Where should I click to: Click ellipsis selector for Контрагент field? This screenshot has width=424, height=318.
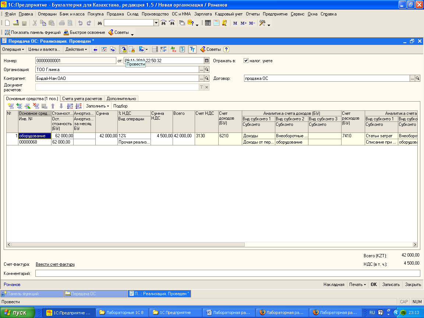pyautogui.click(x=201, y=78)
